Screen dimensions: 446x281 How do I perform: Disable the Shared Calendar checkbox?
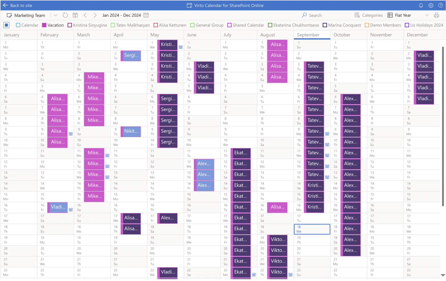pyautogui.click(x=229, y=25)
